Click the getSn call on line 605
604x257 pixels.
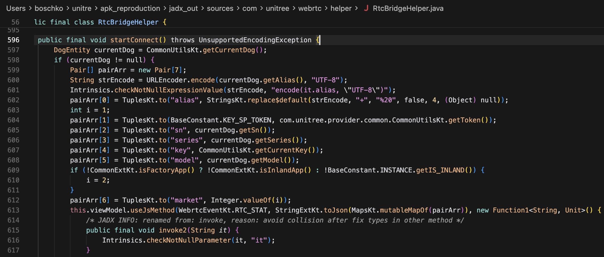249,130
